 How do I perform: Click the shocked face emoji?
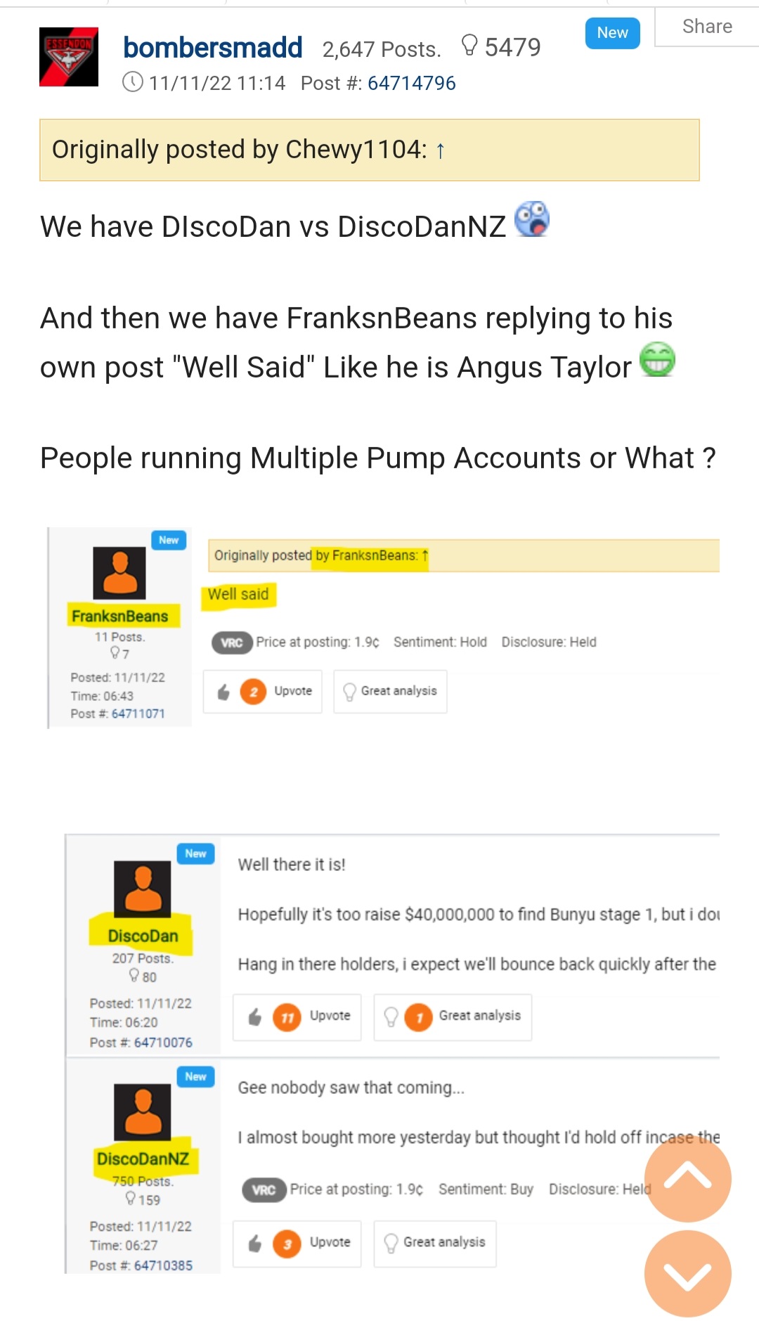coord(532,219)
